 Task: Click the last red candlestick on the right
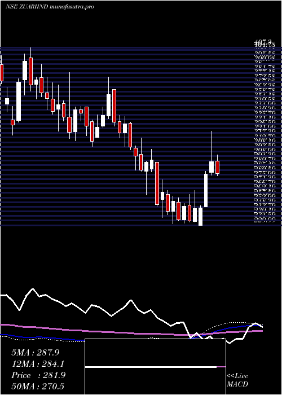(x=217, y=167)
